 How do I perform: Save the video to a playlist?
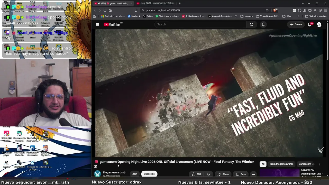[x=241, y=174]
